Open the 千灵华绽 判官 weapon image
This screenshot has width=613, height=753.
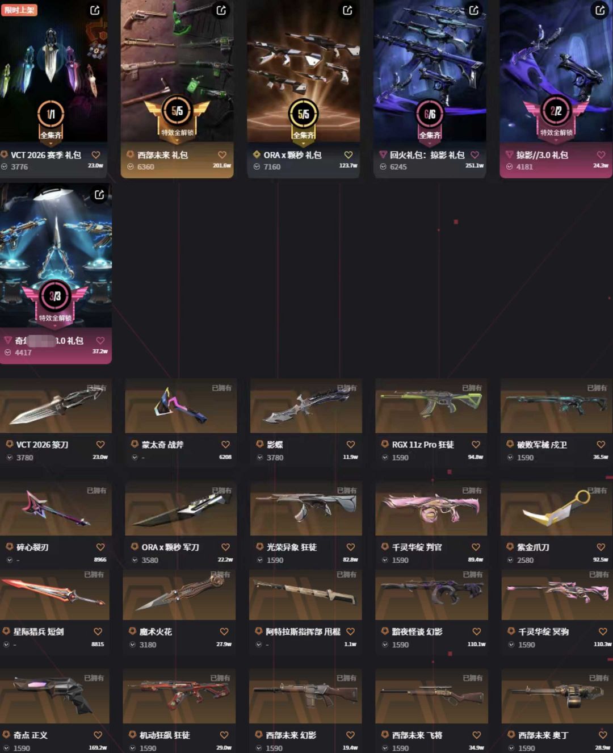[x=431, y=508]
